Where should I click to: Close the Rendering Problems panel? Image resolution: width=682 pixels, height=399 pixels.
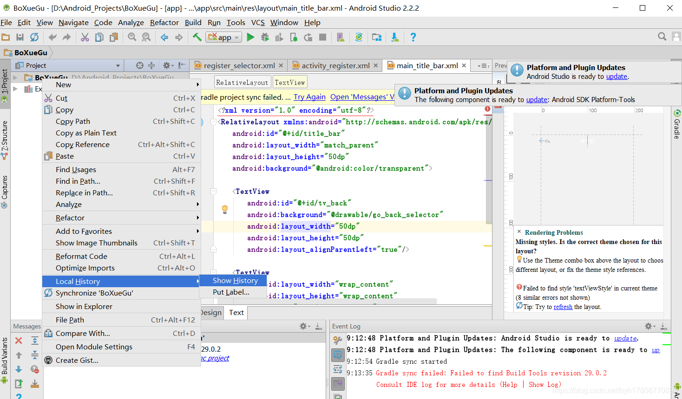tap(519, 231)
